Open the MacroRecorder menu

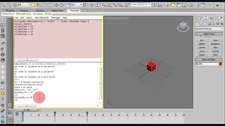click(x=42, y=18)
